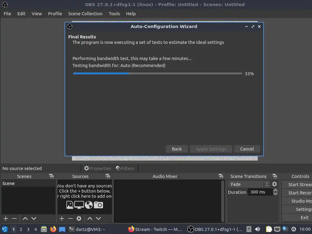Open the volume control in system tray
This screenshot has height=234, width=312.
(x=257, y=229)
